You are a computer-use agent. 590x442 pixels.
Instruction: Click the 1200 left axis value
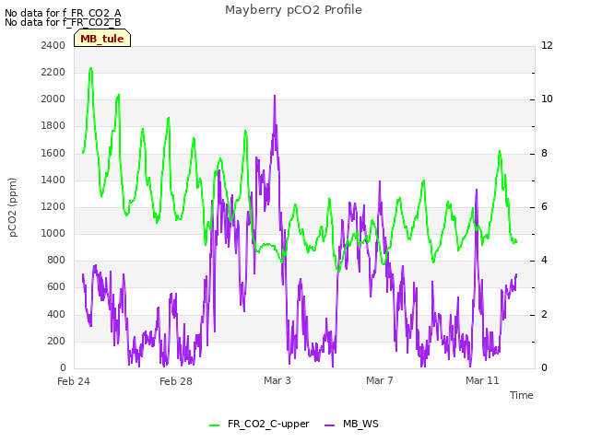point(53,206)
